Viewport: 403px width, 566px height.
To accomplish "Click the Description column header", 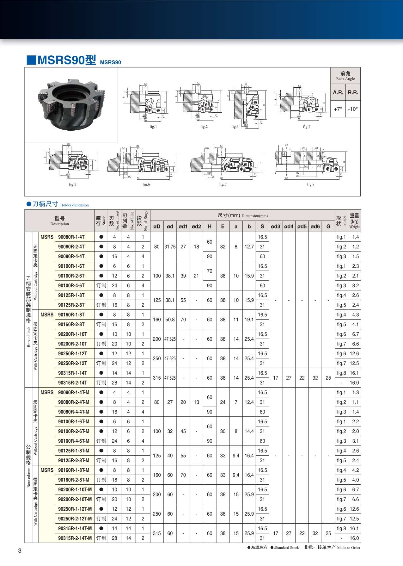I will (x=60, y=221).
